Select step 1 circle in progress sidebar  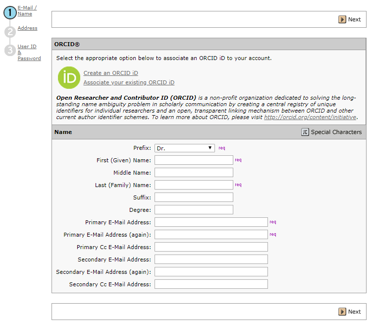[x=10, y=13]
